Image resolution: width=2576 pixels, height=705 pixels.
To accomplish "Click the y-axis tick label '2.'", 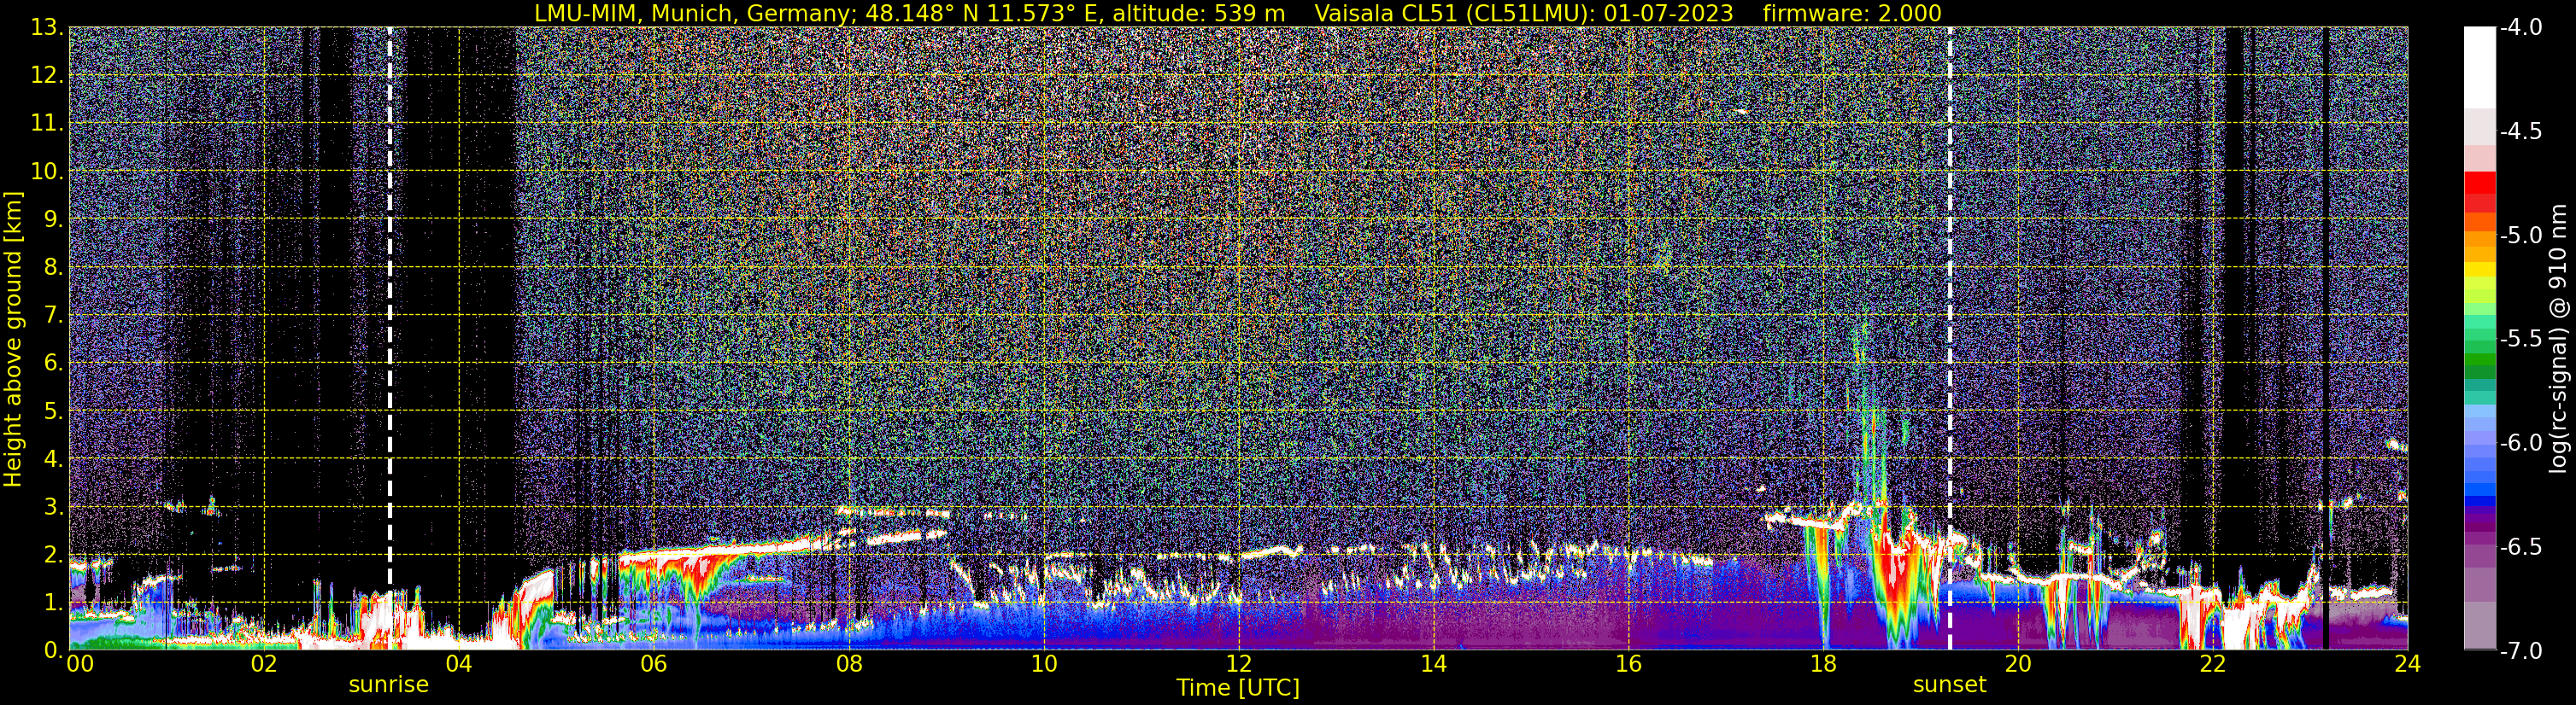I will [53, 556].
